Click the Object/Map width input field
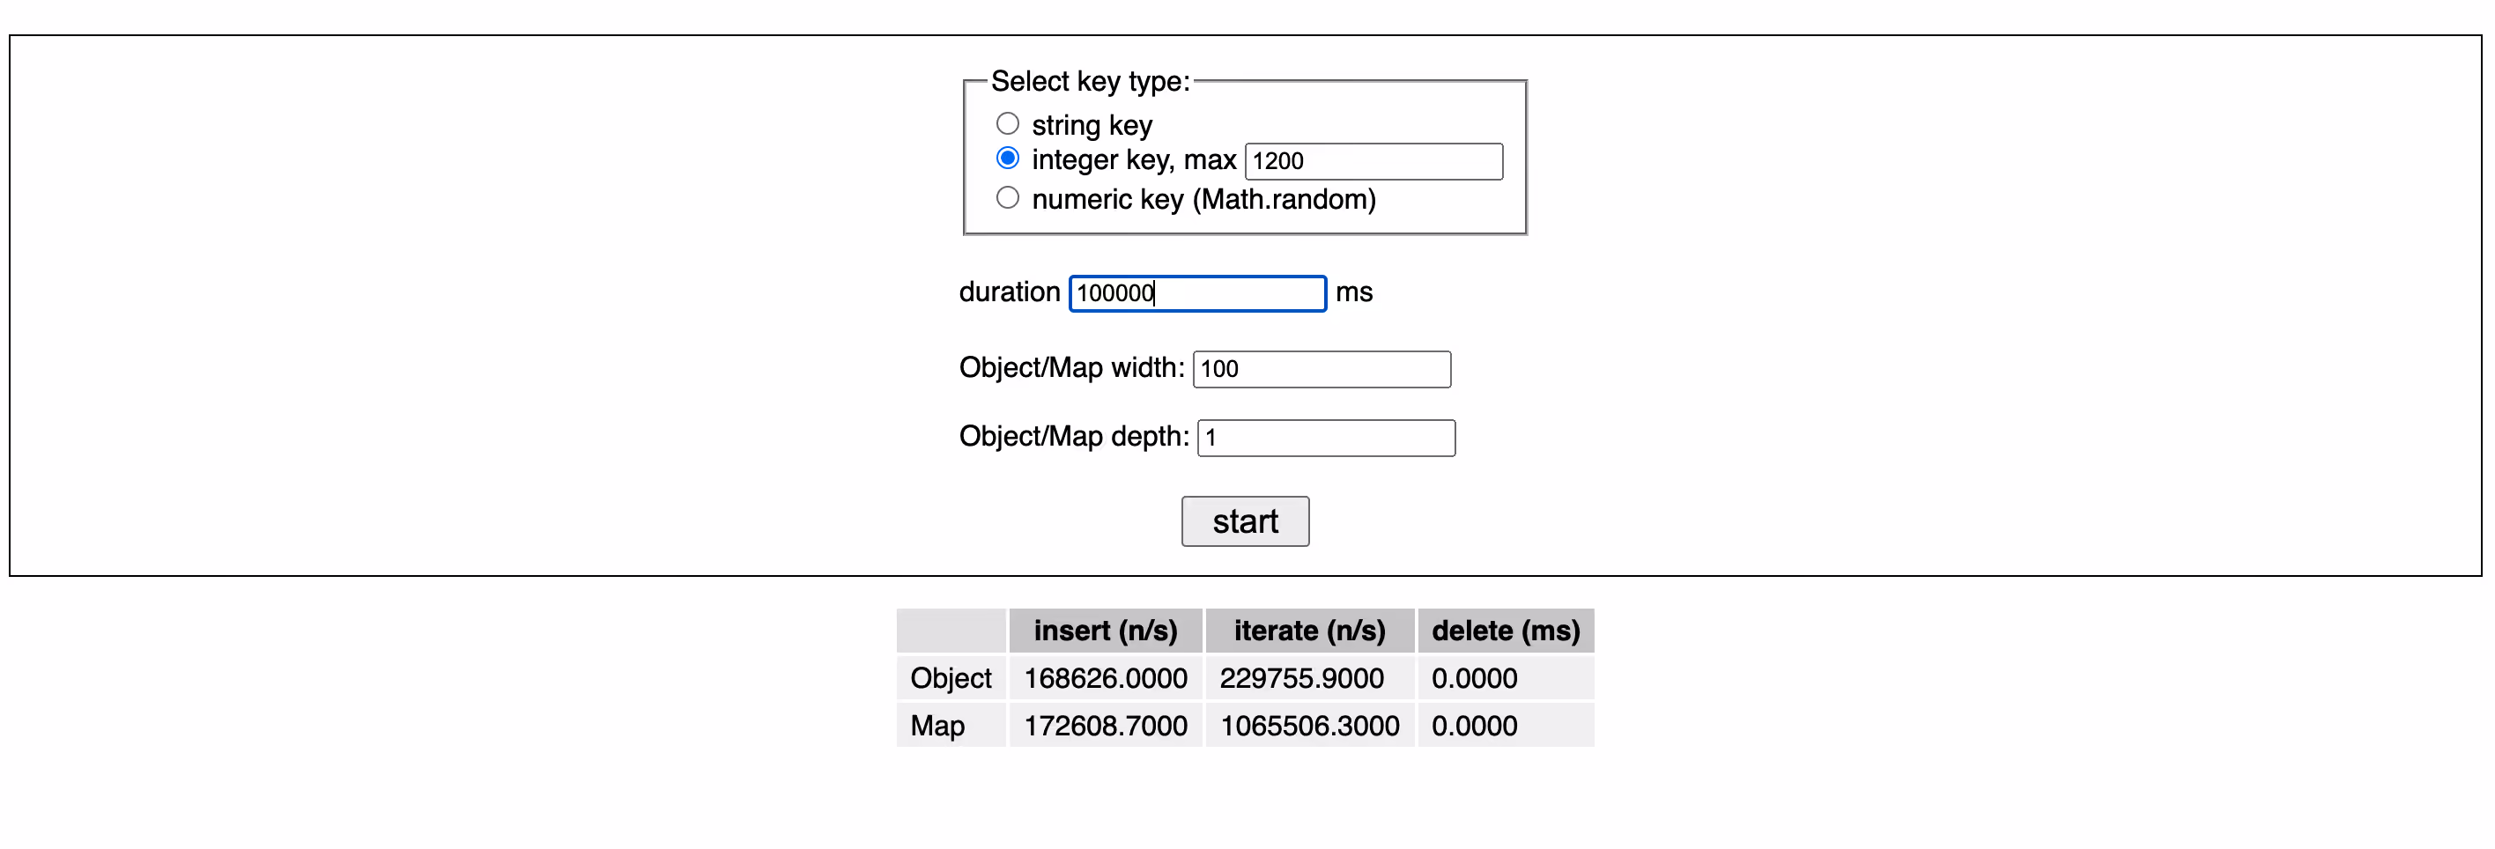The height and width of the screenshot is (849, 2495). coord(1322,369)
